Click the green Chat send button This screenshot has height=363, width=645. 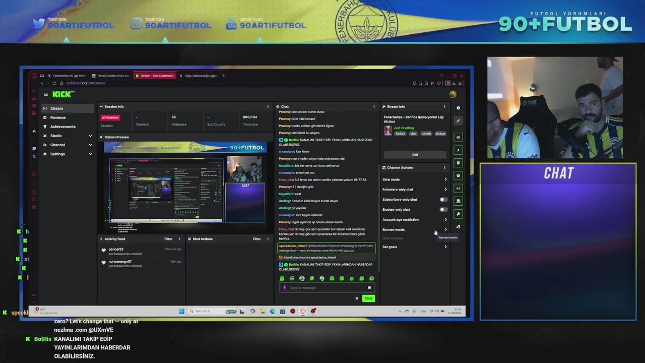click(368, 298)
